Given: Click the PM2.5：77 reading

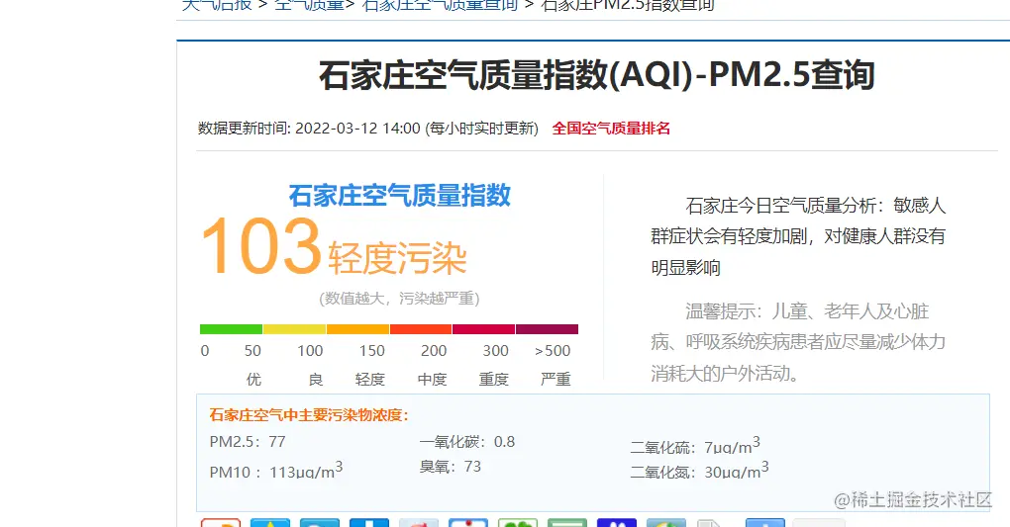Looking at the screenshot, I should (248, 442).
